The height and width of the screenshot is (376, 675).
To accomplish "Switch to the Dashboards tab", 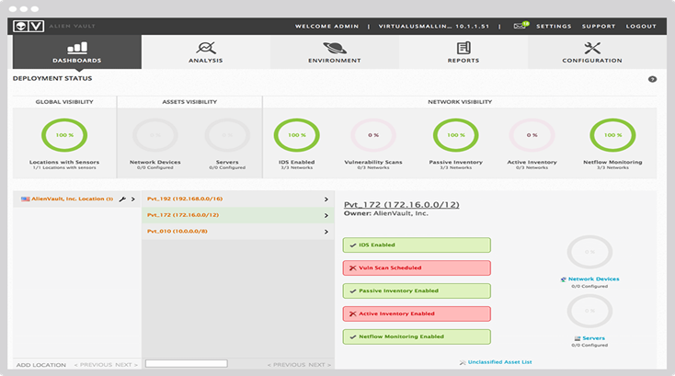I will click(x=77, y=52).
